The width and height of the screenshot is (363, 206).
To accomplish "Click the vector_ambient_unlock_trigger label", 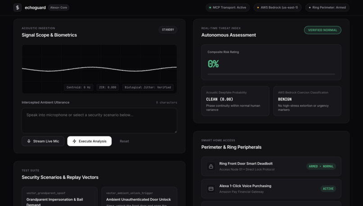I will point(129,193).
